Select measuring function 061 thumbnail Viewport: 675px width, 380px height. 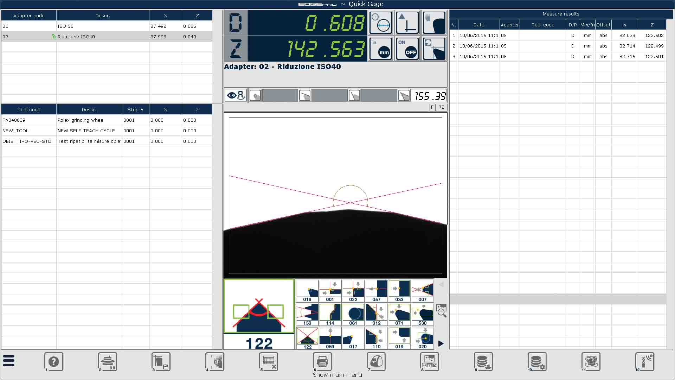(353, 315)
